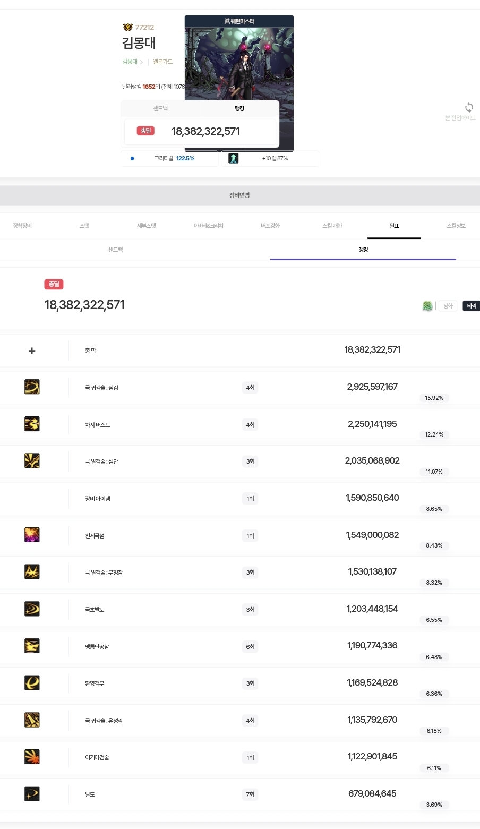Click the 극 귀검술 : 심검 skill icon
Image resolution: width=480 pixels, height=829 pixels.
tap(32, 387)
